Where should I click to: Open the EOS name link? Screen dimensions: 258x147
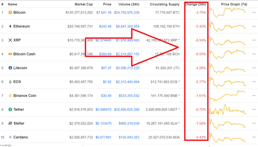[x=17, y=82]
